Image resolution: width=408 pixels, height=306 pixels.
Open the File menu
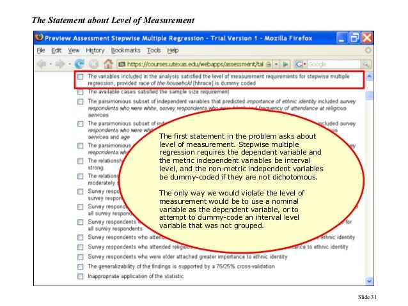[x=41, y=50]
